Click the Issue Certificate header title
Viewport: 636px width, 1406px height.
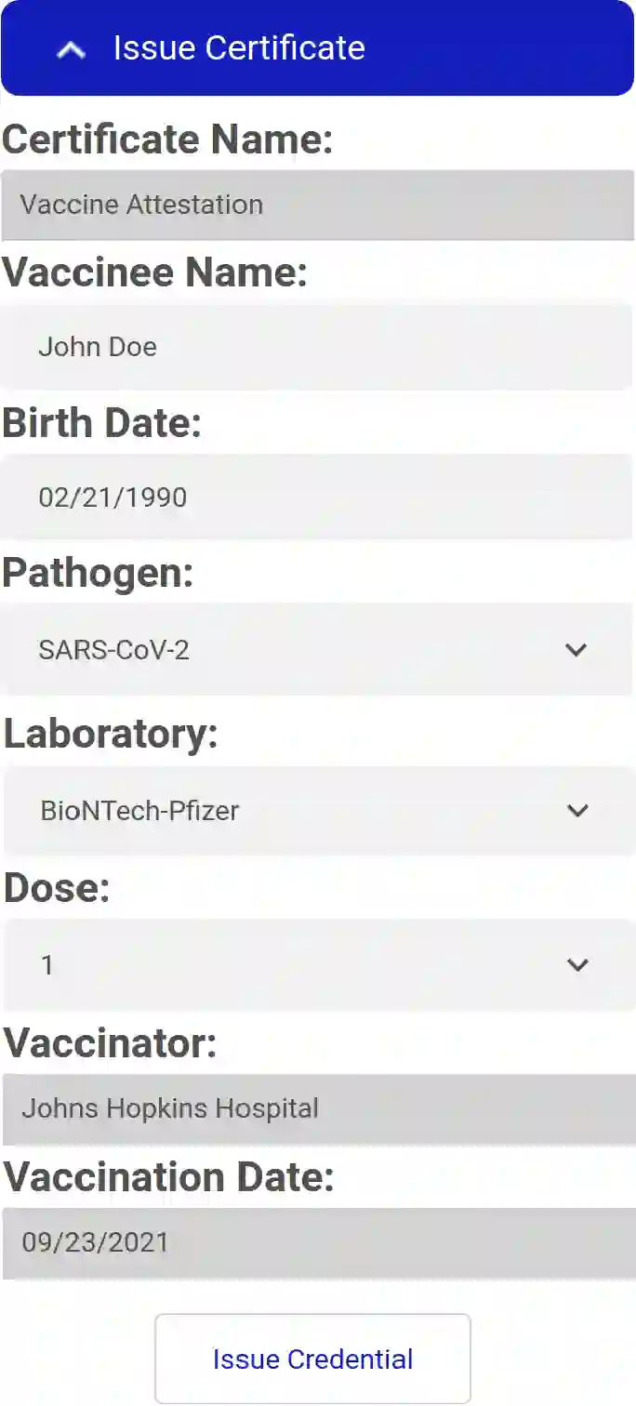(x=239, y=48)
